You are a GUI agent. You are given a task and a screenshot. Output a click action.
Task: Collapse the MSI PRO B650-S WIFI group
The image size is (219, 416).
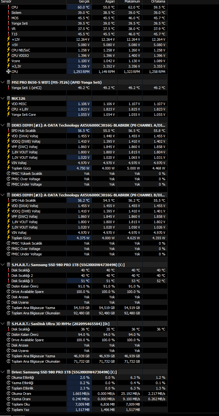click(x=3, y=82)
